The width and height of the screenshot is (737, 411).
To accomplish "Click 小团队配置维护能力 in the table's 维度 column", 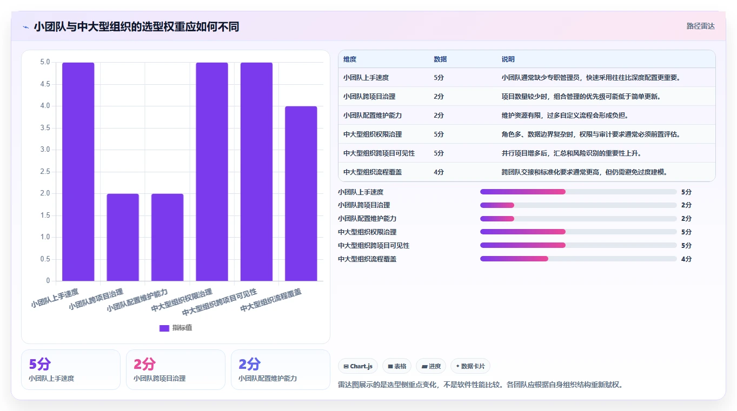I will (x=373, y=115).
